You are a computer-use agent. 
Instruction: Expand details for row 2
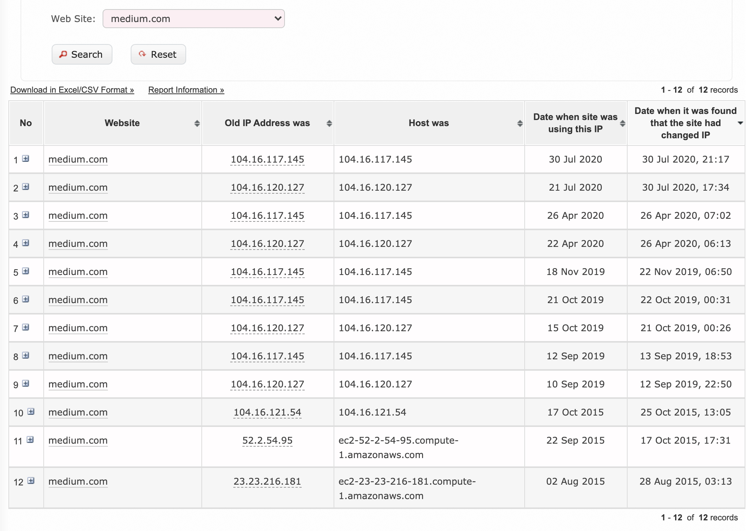(26, 187)
